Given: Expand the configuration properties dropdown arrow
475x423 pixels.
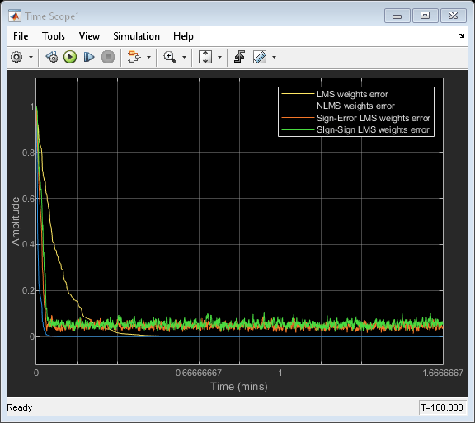Looking at the screenshot, I should 31,57.
